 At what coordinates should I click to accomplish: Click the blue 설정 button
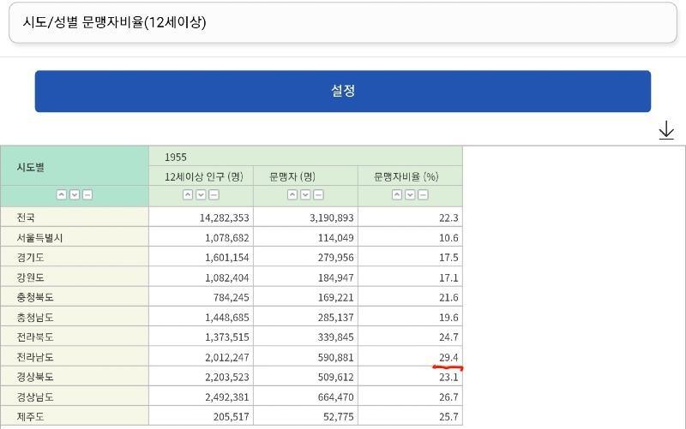point(343,92)
